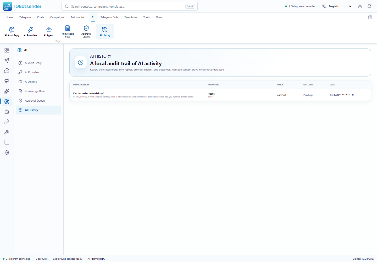Open tools wrench icon in the rail
The height and width of the screenshot is (262, 377).
coord(7,132)
